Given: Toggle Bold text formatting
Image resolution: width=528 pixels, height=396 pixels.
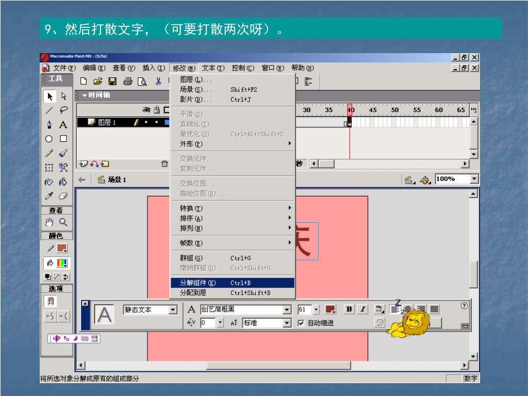Looking at the screenshot, I should [349, 309].
